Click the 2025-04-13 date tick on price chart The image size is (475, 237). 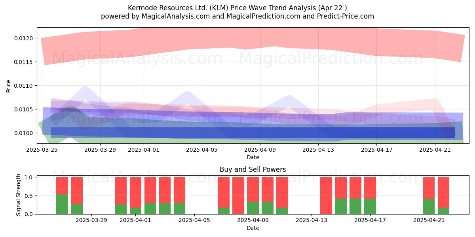[x=319, y=150]
